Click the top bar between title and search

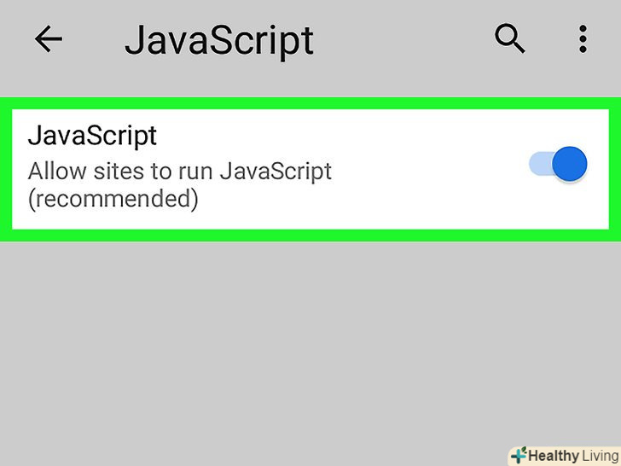pyautogui.click(x=401, y=39)
